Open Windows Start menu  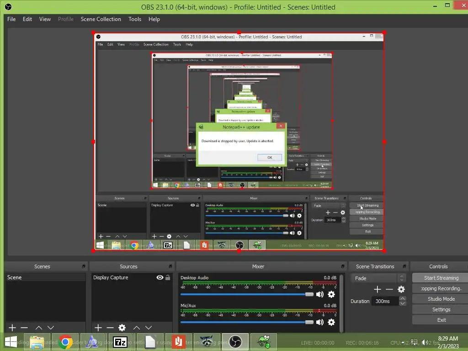11,342
